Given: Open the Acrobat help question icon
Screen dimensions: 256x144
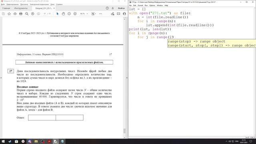Looking at the screenshot, I should tap(107, 8).
